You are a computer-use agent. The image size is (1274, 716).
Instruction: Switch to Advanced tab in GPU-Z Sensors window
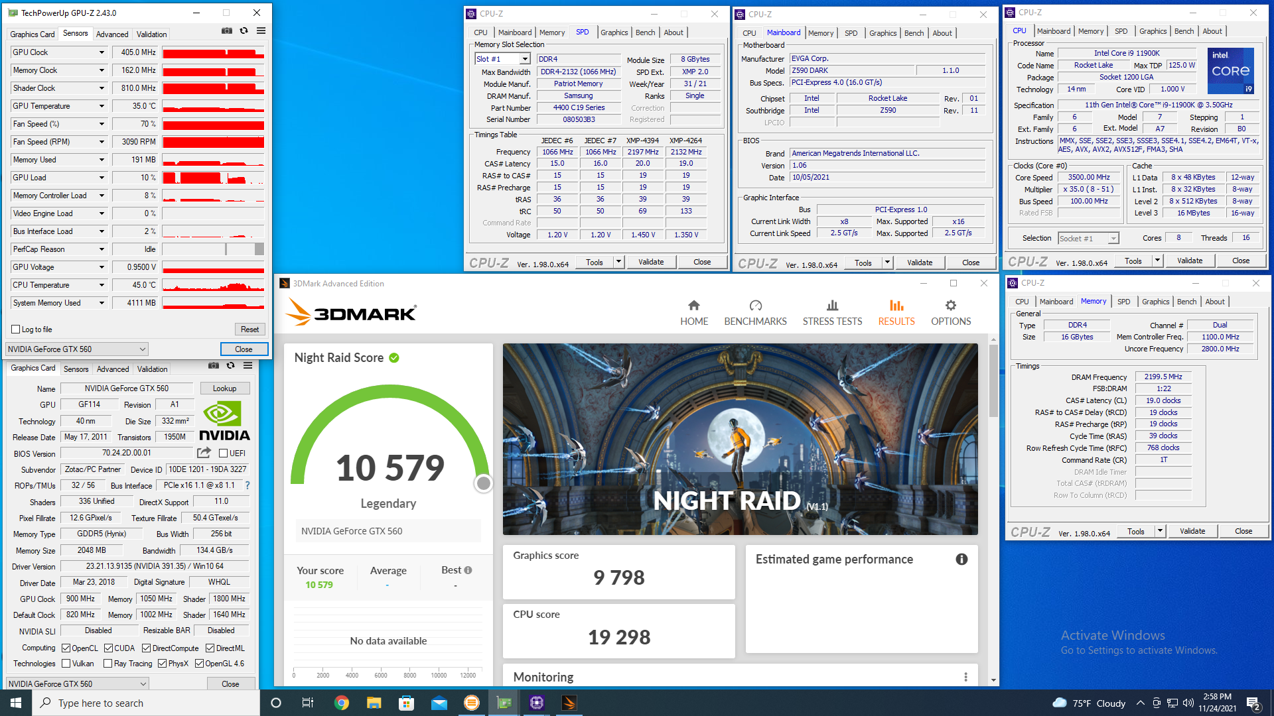pyautogui.click(x=112, y=34)
